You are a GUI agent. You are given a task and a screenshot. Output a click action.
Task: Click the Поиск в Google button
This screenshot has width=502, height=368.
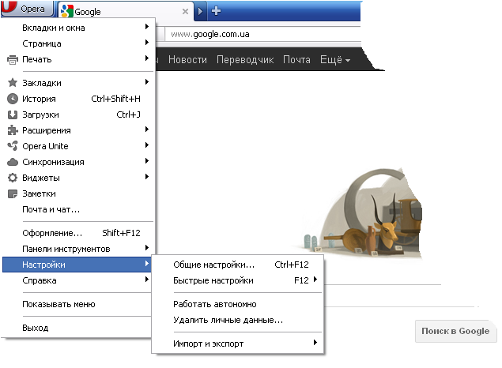coord(455,331)
